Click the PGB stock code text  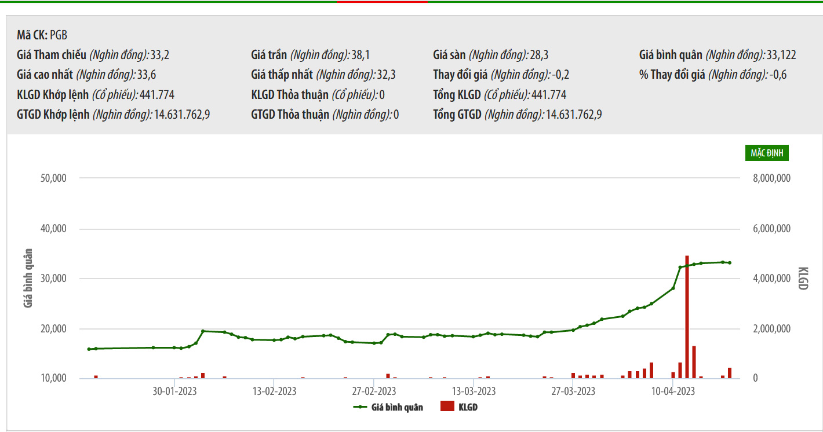coord(59,35)
